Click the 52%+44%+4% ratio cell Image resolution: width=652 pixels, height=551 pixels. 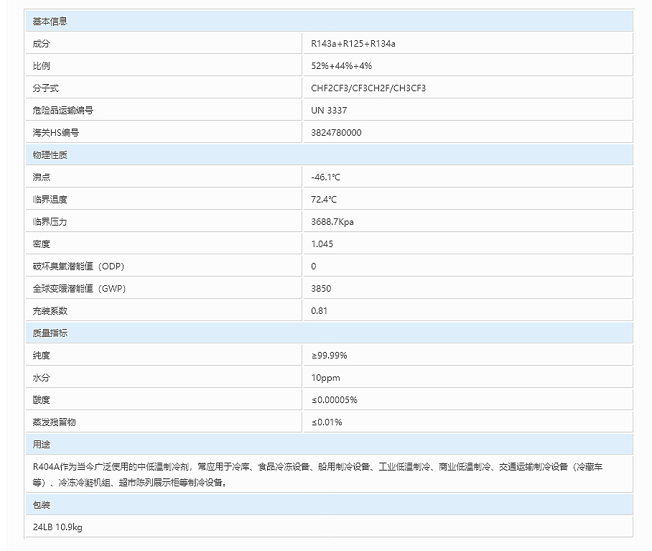[341, 66]
